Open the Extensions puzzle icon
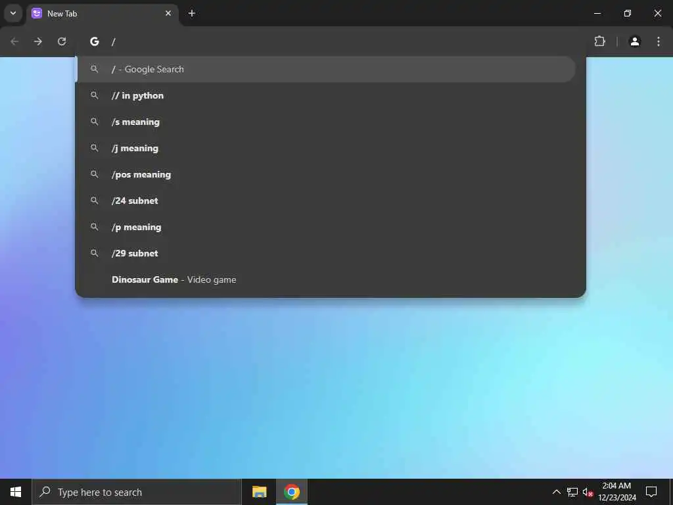This screenshot has width=673, height=505. (x=599, y=41)
